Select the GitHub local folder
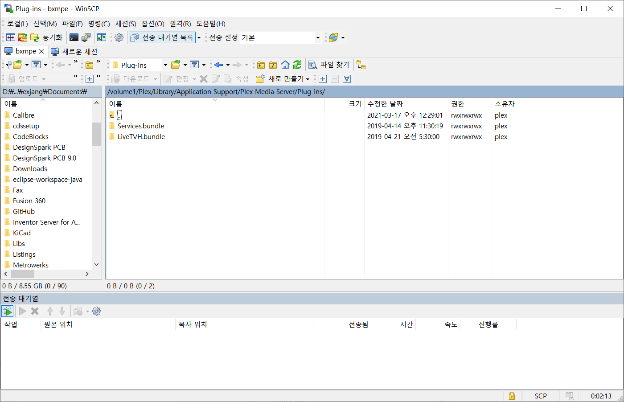This screenshot has width=624, height=402. 19,211
